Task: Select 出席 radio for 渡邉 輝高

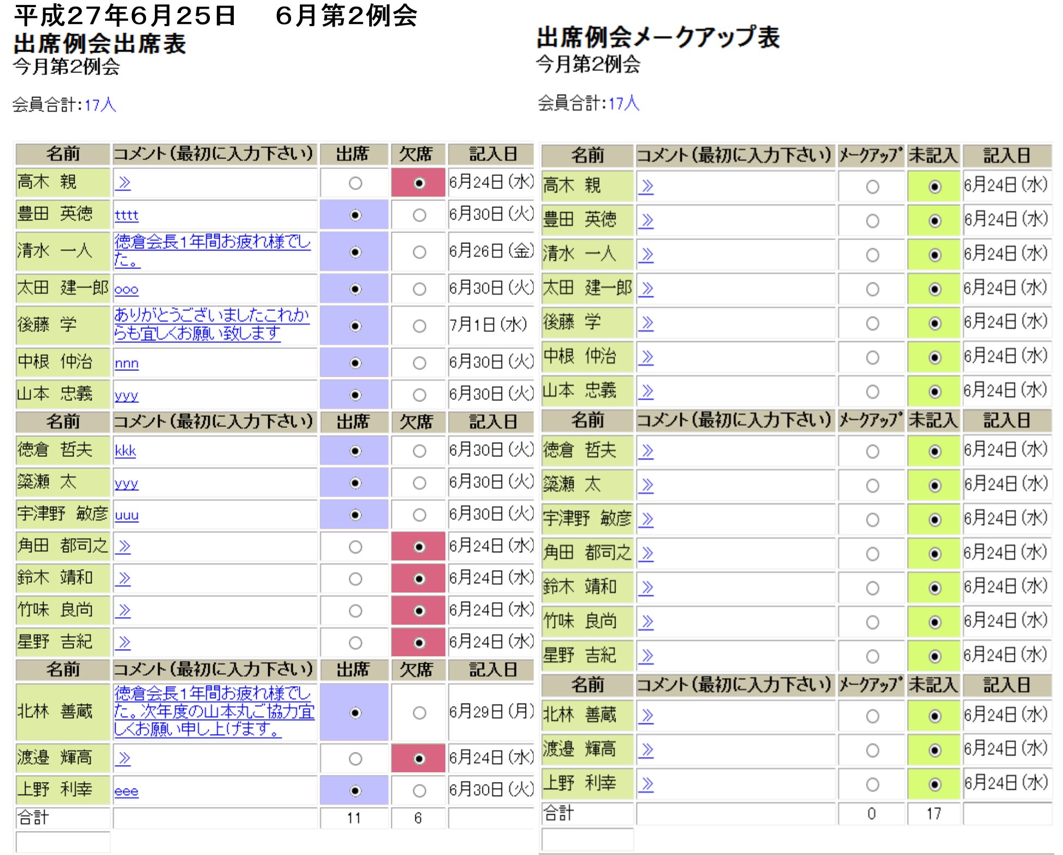Action: (x=355, y=759)
